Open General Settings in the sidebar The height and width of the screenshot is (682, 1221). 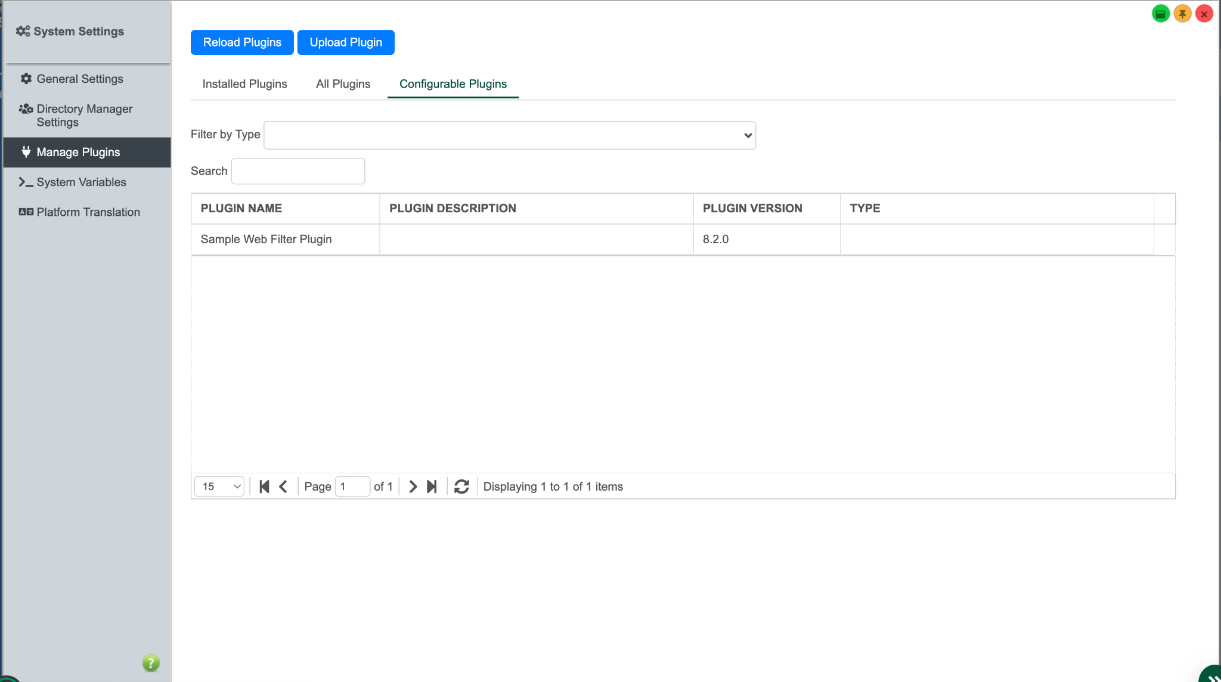80,79
